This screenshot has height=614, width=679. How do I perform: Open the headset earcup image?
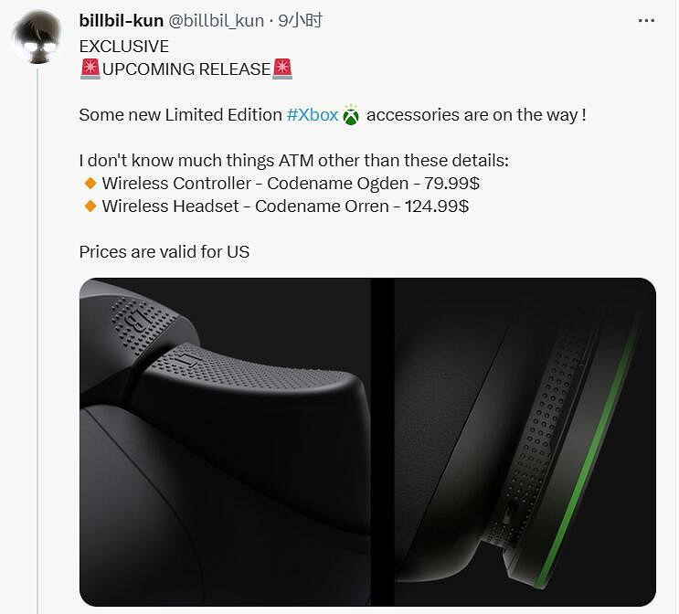tap(525, 441)
